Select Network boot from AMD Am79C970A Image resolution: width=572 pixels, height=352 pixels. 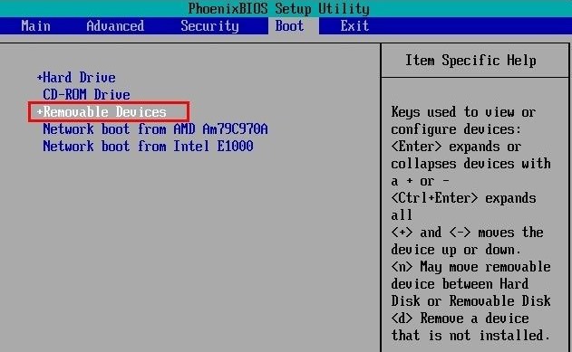[155, 128]
